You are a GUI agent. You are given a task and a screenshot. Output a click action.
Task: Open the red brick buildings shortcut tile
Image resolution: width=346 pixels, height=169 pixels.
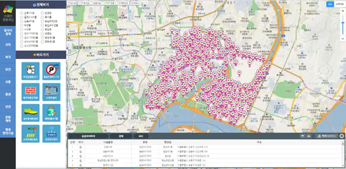pyautogui.click(x=30, y=92)
